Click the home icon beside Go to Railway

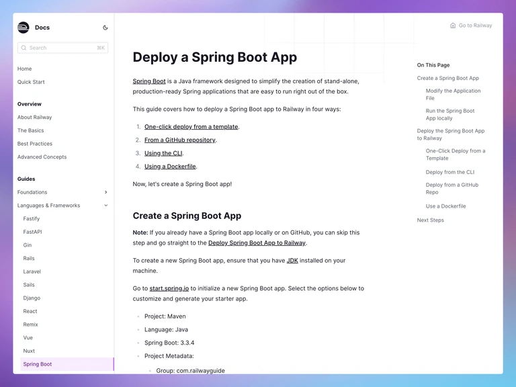[453, 26]
